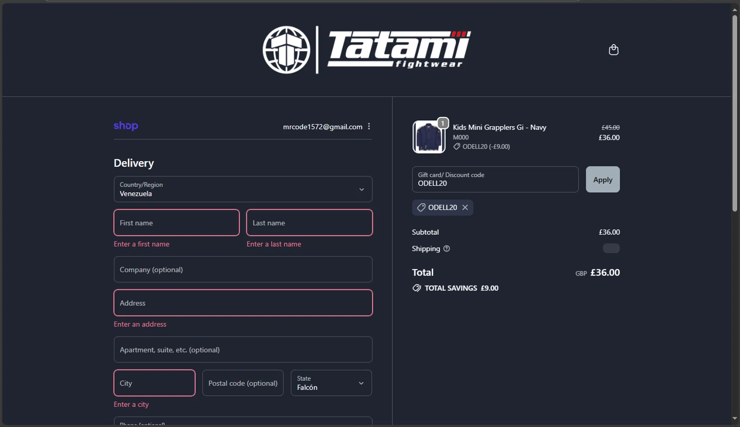
Task: Open the State dropdown showing Falcón
Action: point(331,383)
